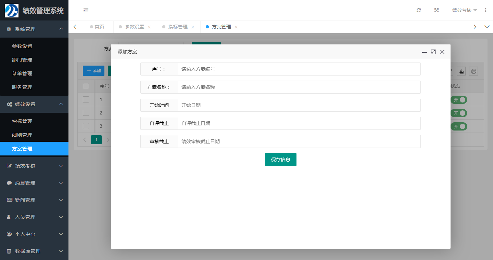Click the export icon in table toolbar
Screen dimensions: 493x260
click(x=461, y=71)
